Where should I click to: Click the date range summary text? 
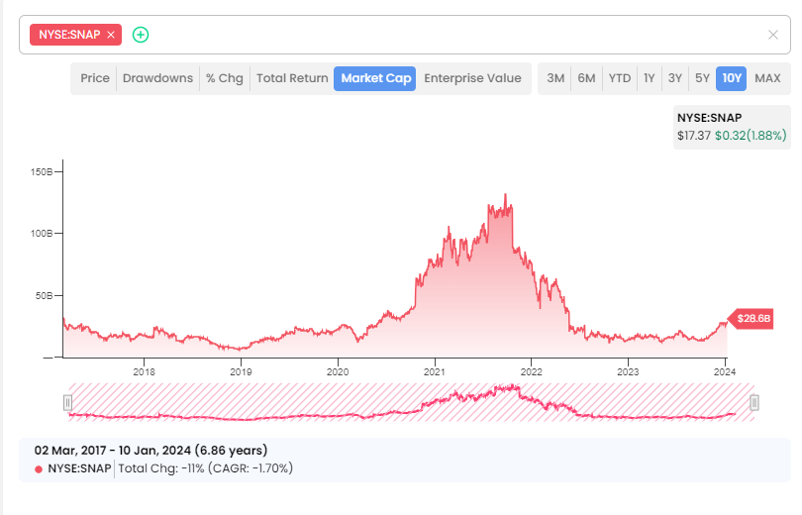(150, 451)
